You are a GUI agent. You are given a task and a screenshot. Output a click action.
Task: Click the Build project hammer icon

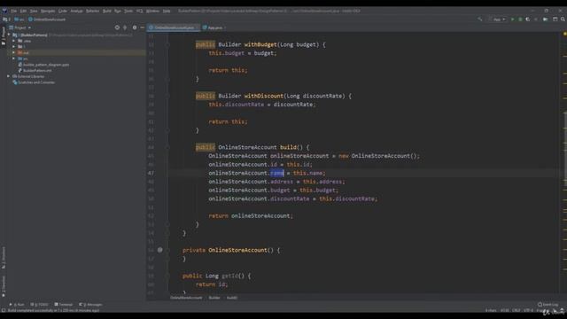(480, 19)
